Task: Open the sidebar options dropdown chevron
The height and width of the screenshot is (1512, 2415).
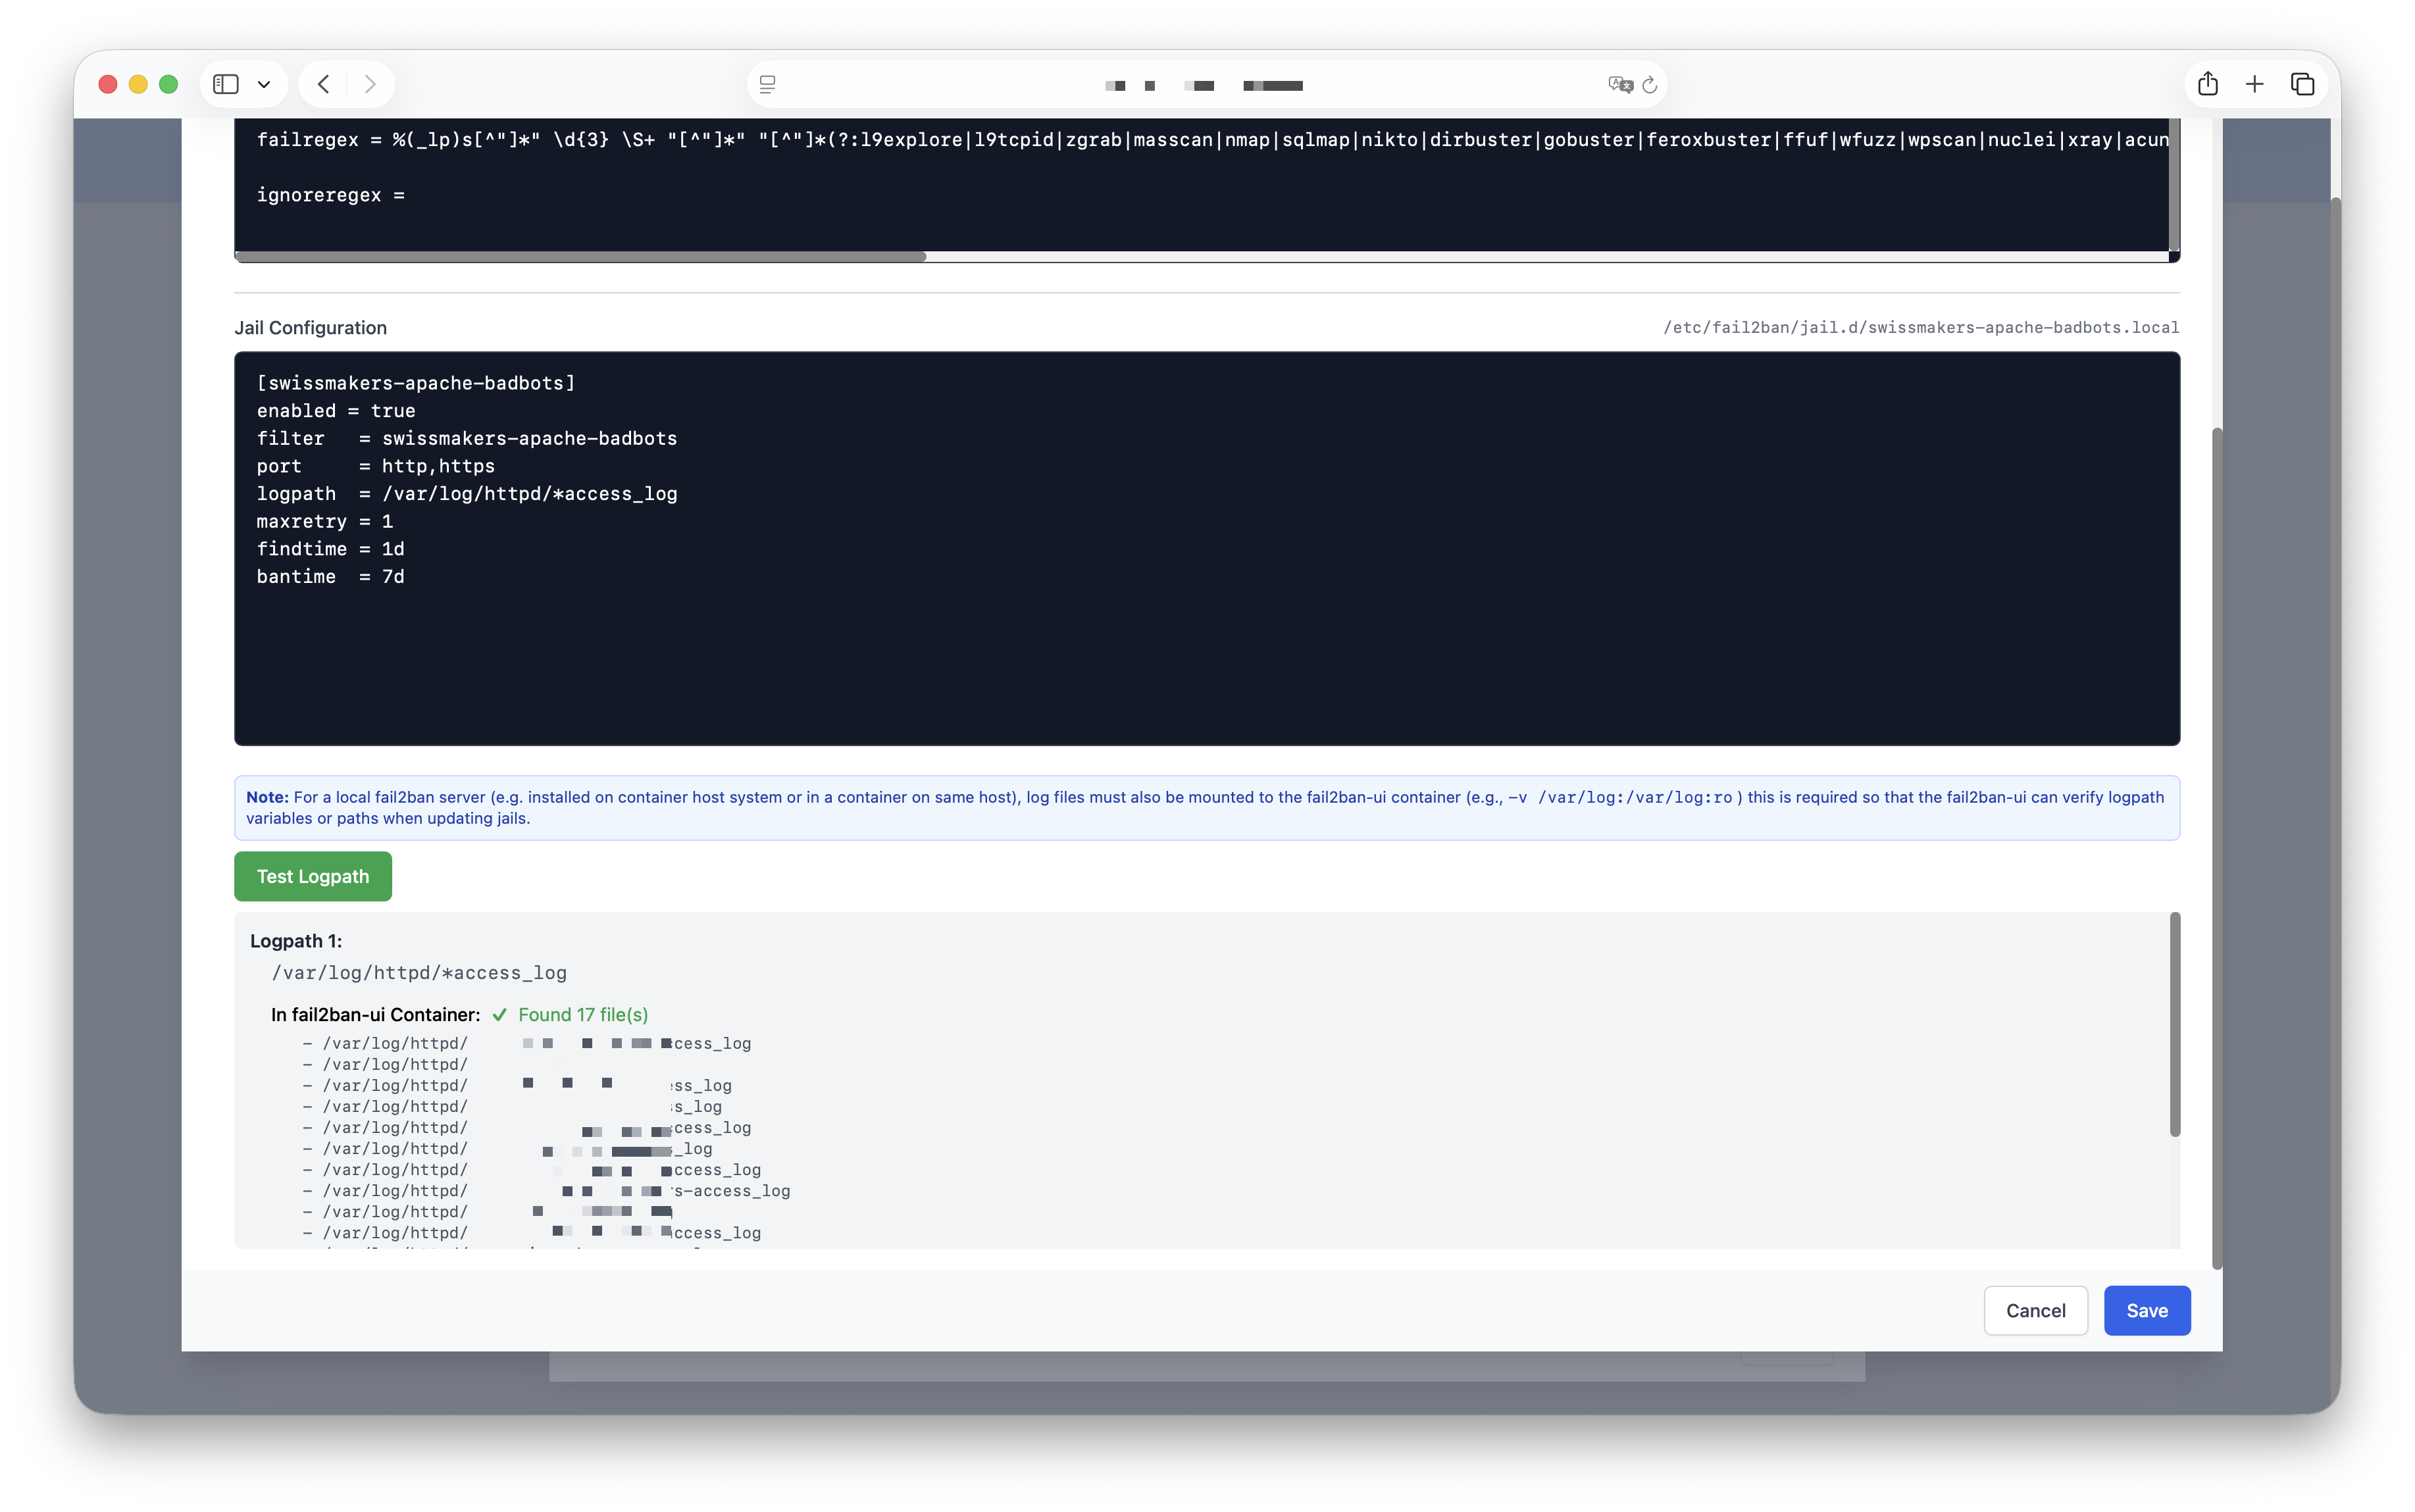Action: 264,85
